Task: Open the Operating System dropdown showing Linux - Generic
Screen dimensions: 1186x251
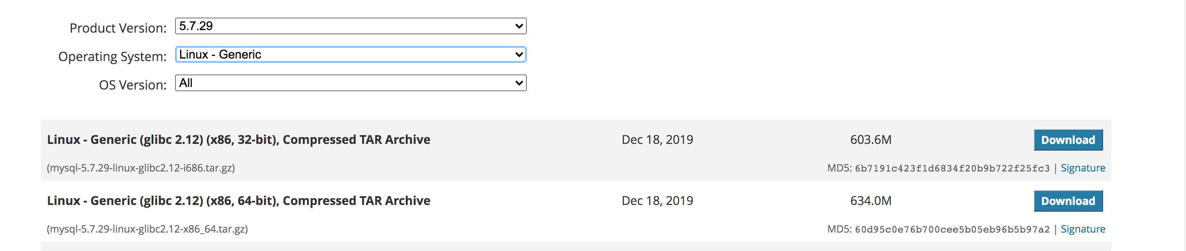Action: (x=351, y=55)
